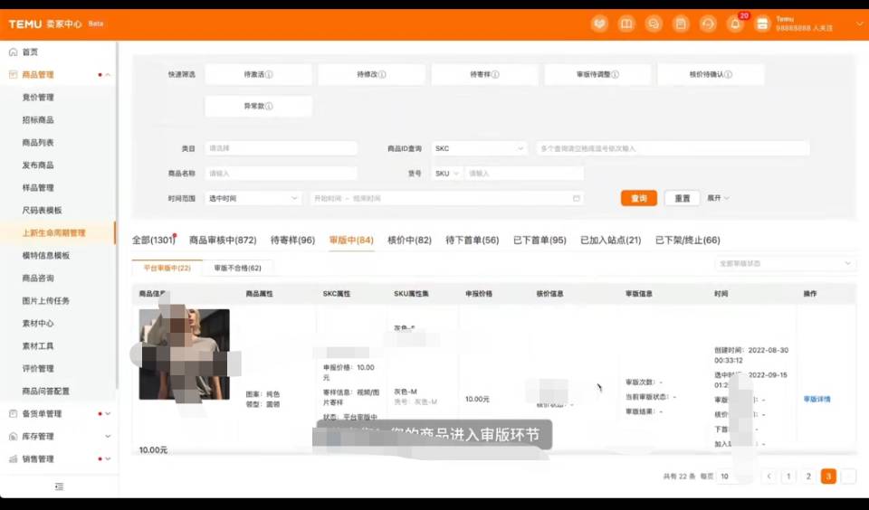Expand the 销售管理 menu chevron
The height and width of the screenshot is (510, 869).
[x=108, y=459]
